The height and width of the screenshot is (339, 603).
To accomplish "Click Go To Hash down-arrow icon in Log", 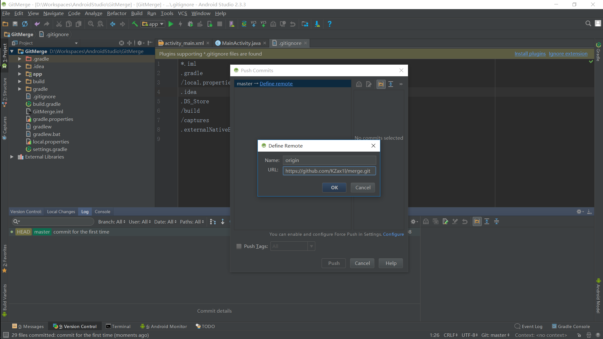I will point(223,222).
